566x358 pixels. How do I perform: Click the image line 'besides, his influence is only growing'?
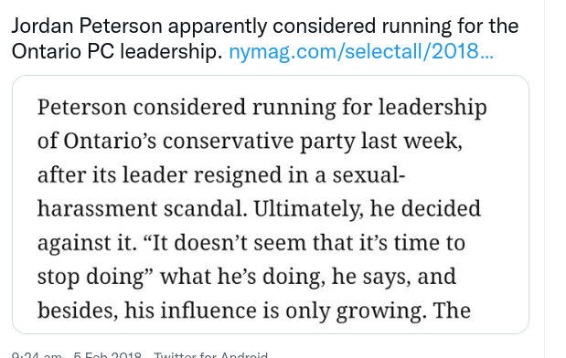point(254,311)
